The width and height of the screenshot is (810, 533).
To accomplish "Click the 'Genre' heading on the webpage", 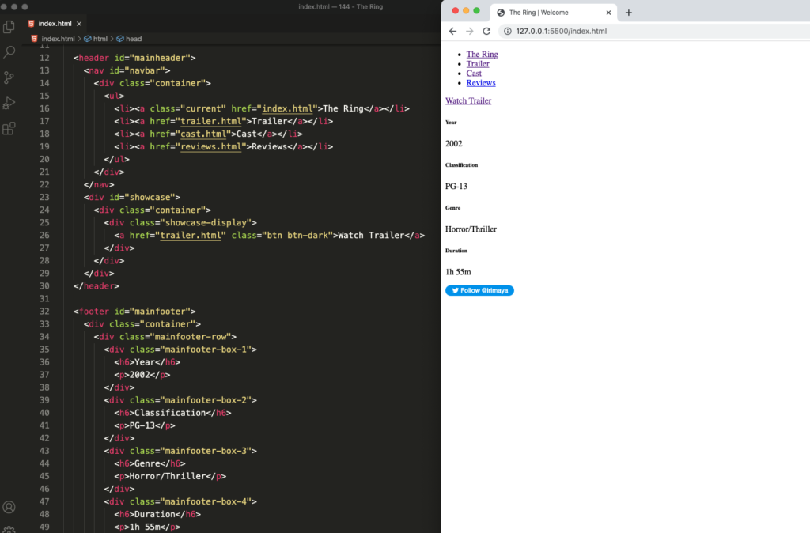I will point(452,208).
